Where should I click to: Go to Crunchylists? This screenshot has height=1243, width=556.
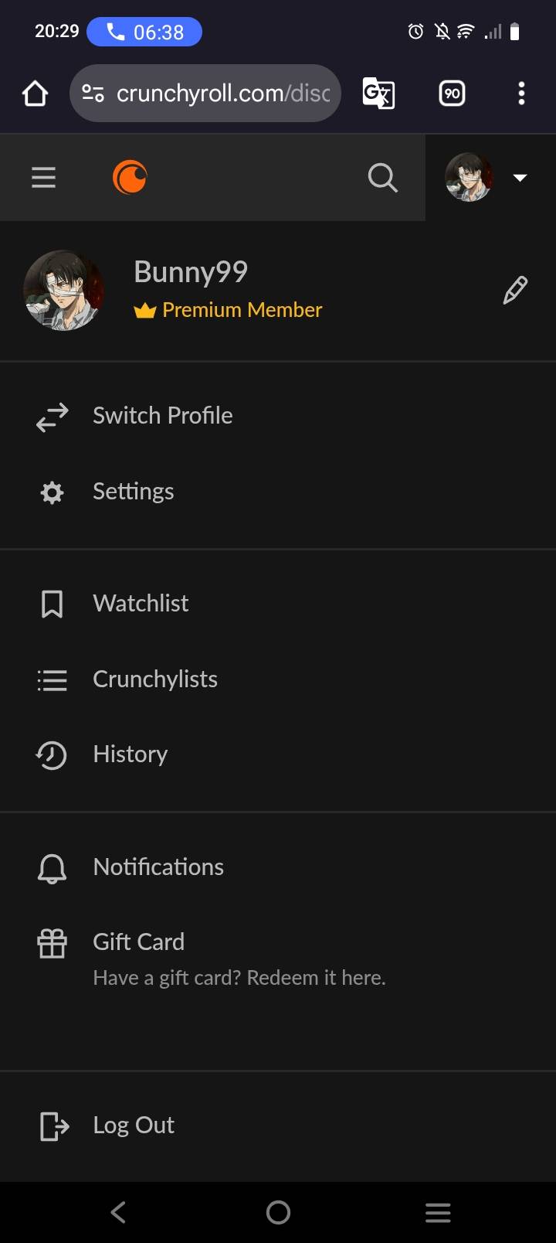point(154,679)
